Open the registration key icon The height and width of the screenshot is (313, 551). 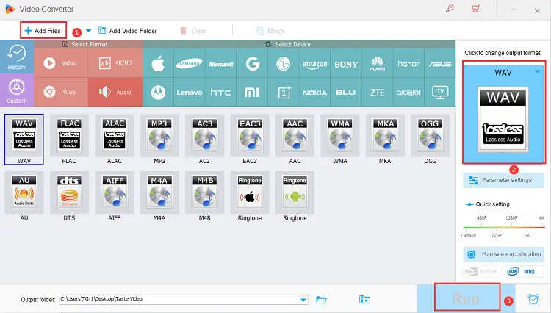click(450, 8)
